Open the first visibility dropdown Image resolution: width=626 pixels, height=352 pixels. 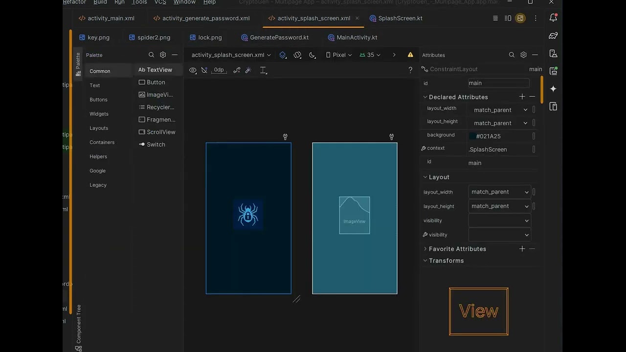click(499, 220)
